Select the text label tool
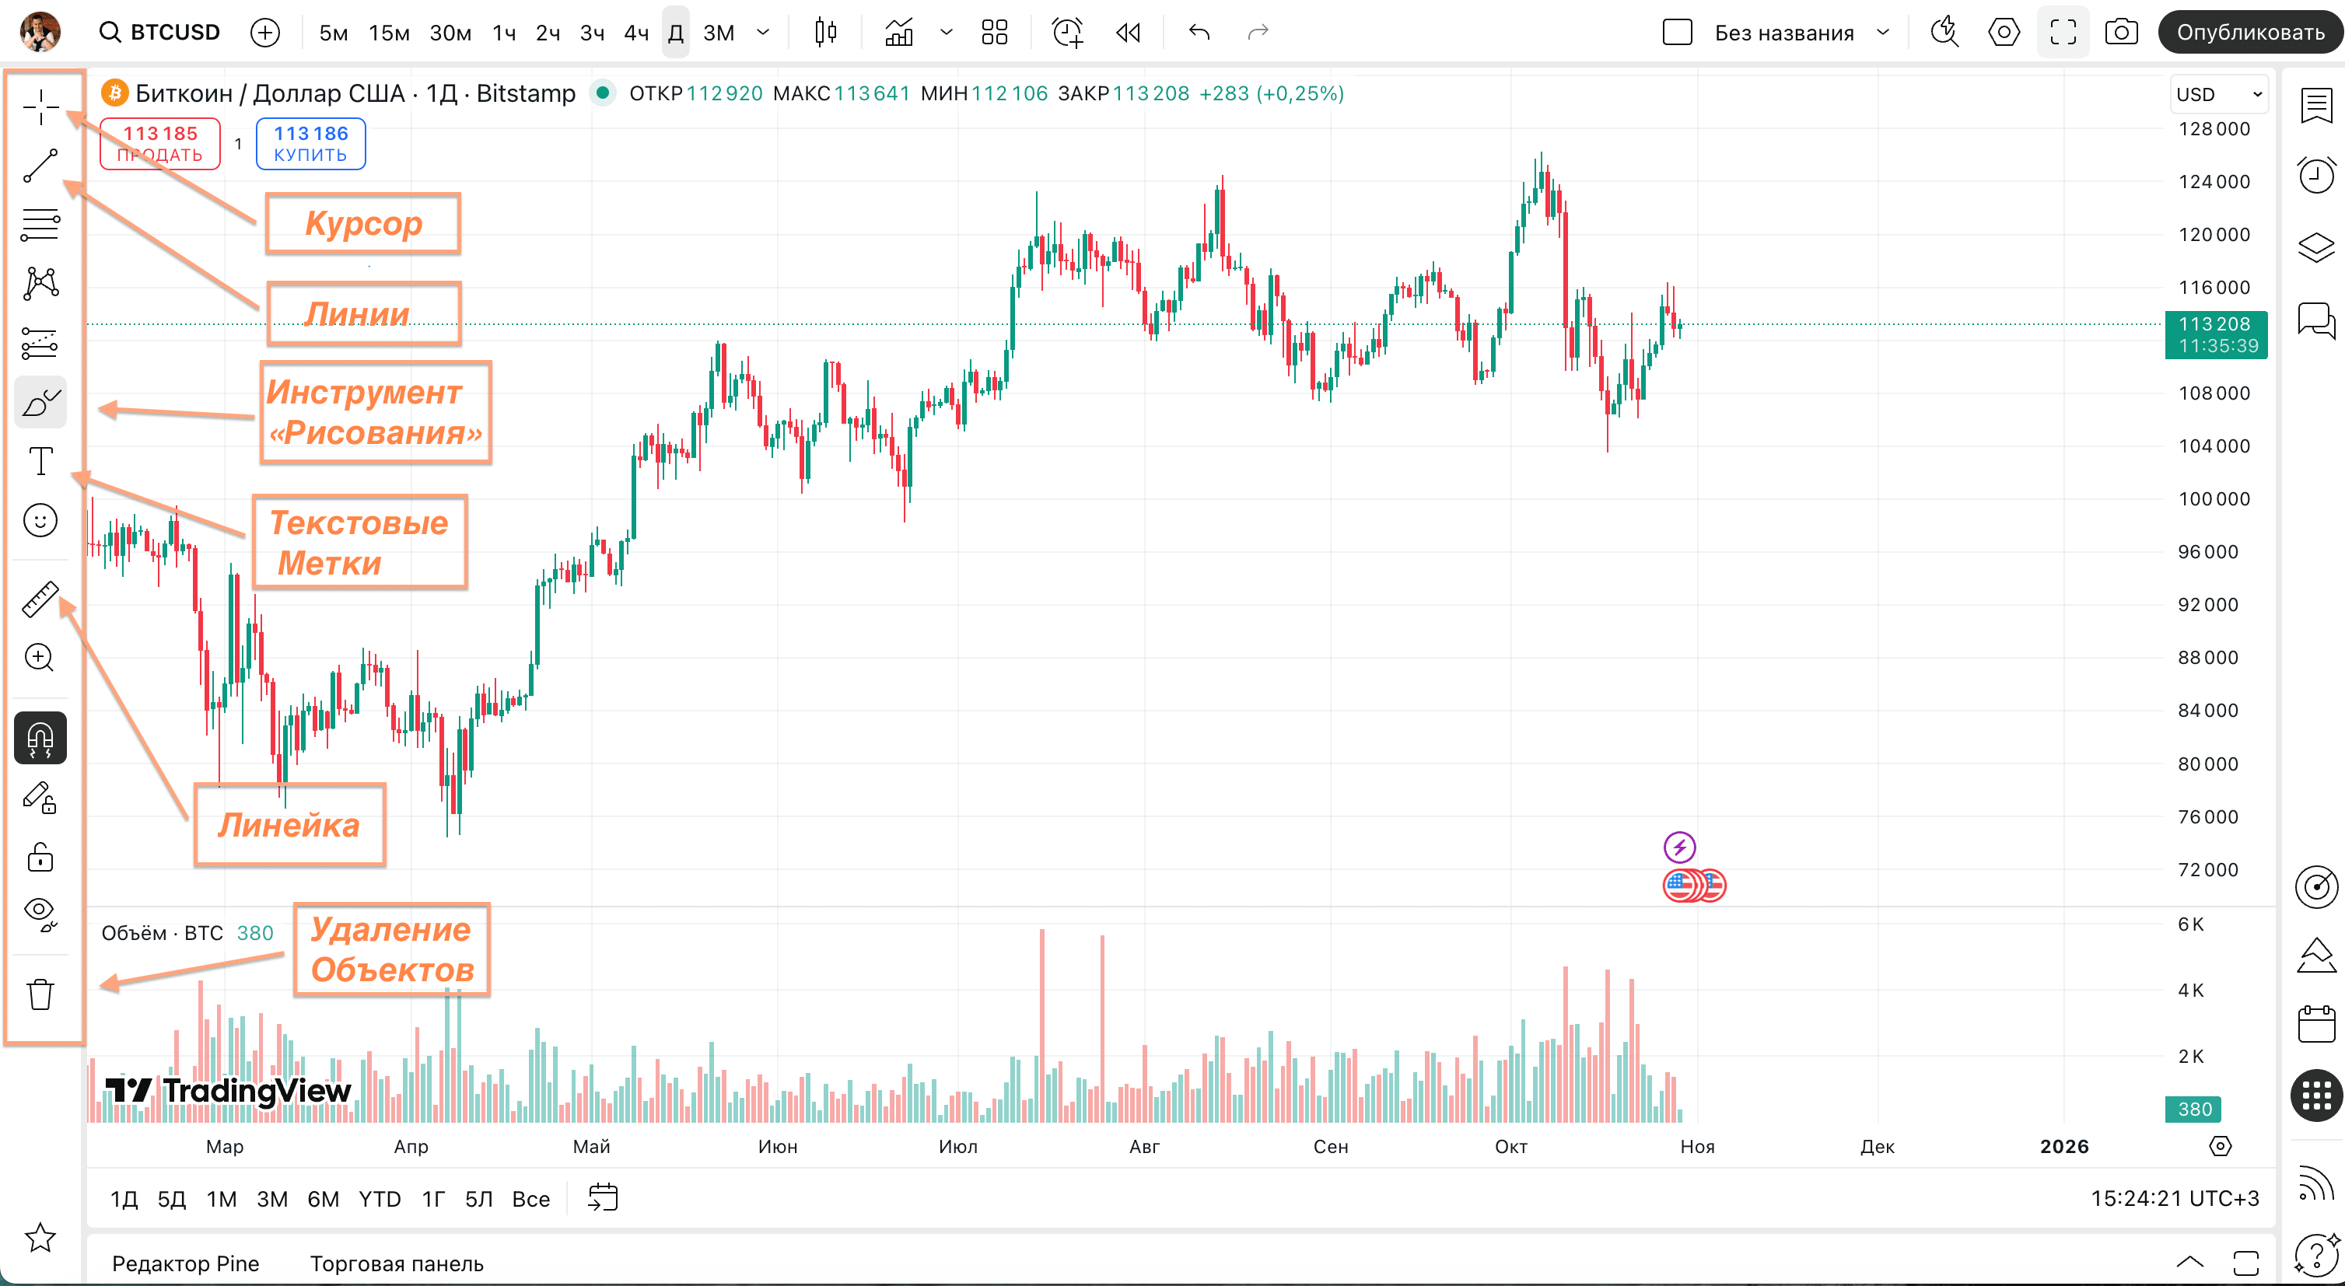Image resolution: width=2345 pixels, height=1286 pixels. 40,460
